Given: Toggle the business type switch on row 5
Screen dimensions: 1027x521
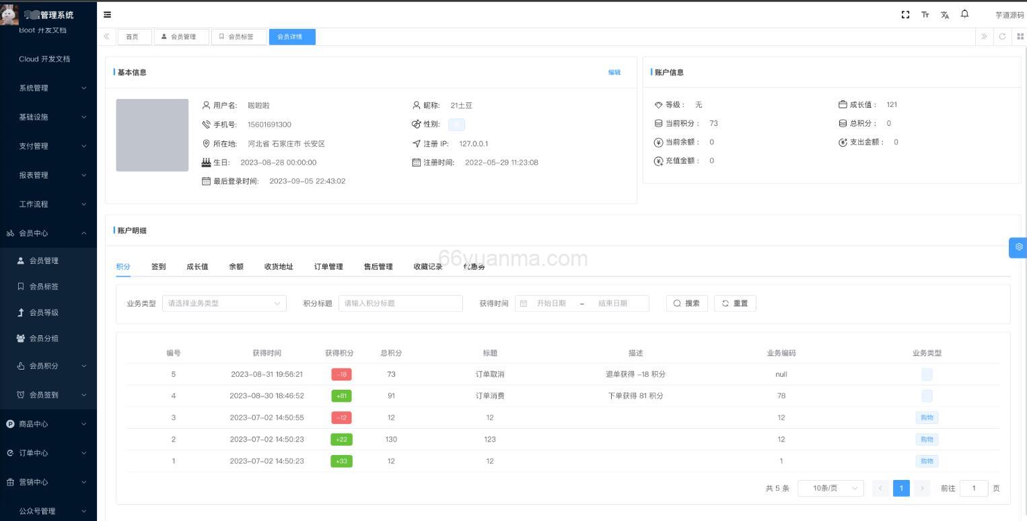Looking at the screenshot, I should pos(927,374).
